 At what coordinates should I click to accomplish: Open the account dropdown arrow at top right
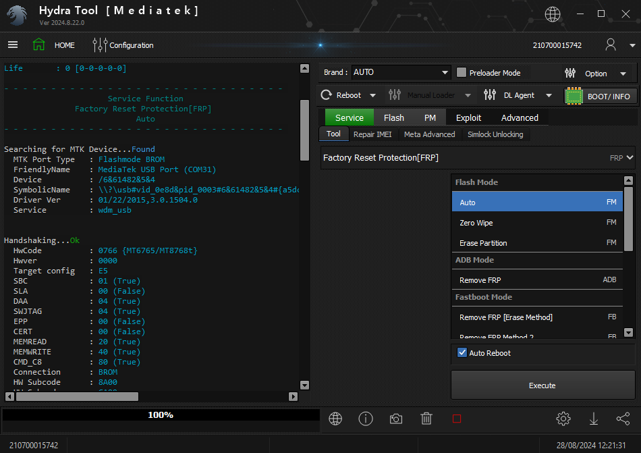click(x=632, y=45)
